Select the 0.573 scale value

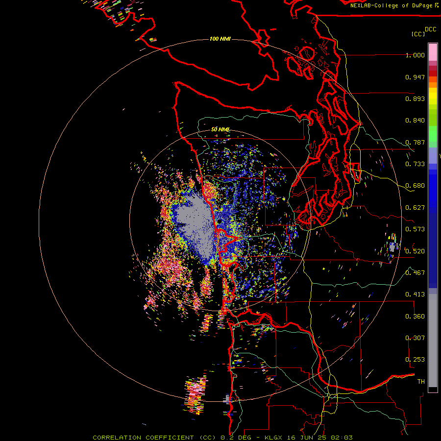point(415,229)
